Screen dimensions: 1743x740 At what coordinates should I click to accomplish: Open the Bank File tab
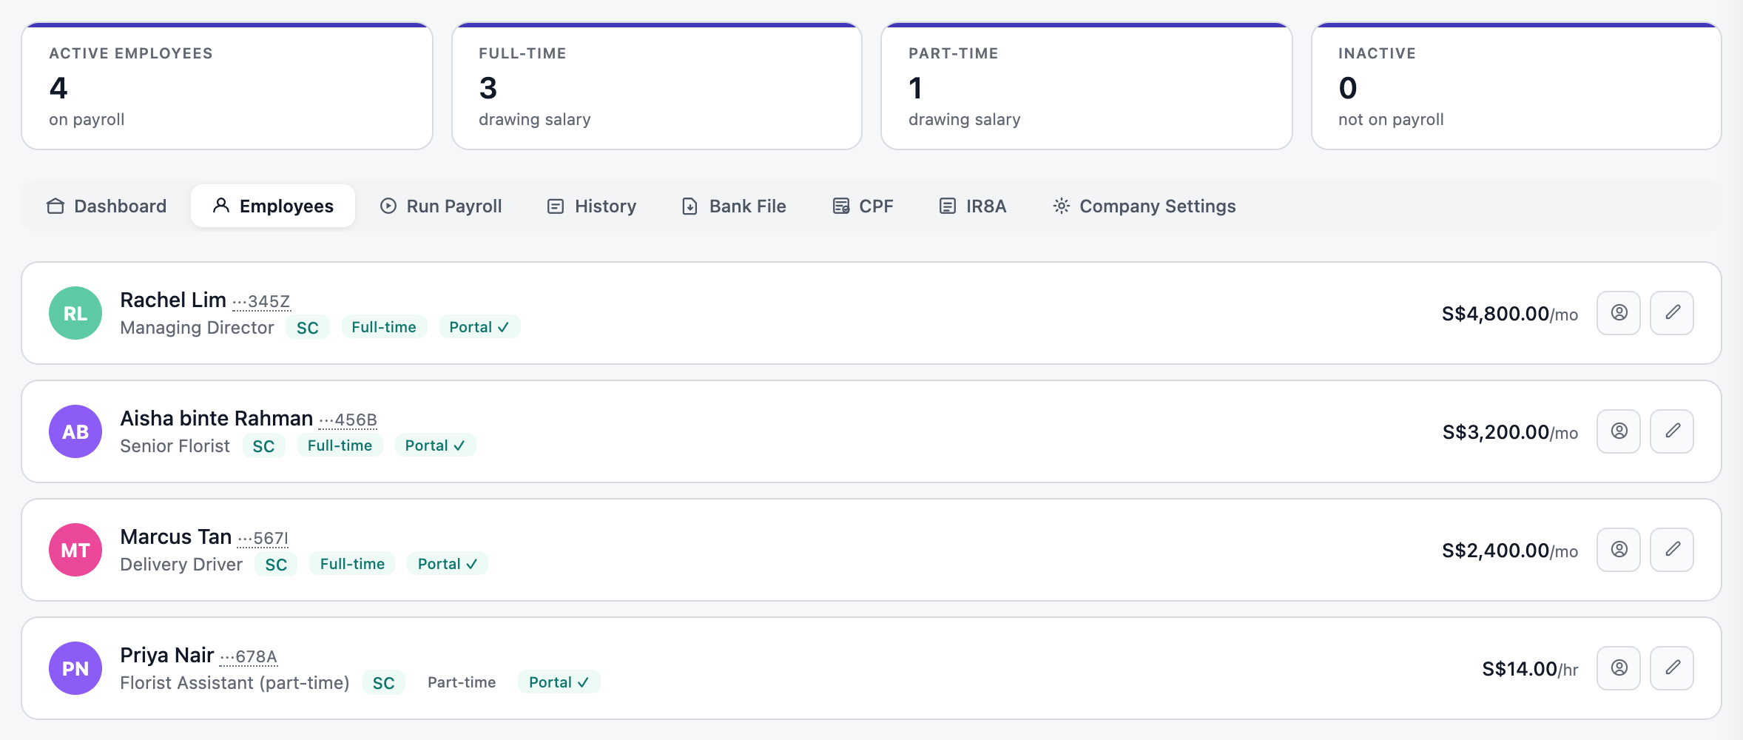coord(734,206)
